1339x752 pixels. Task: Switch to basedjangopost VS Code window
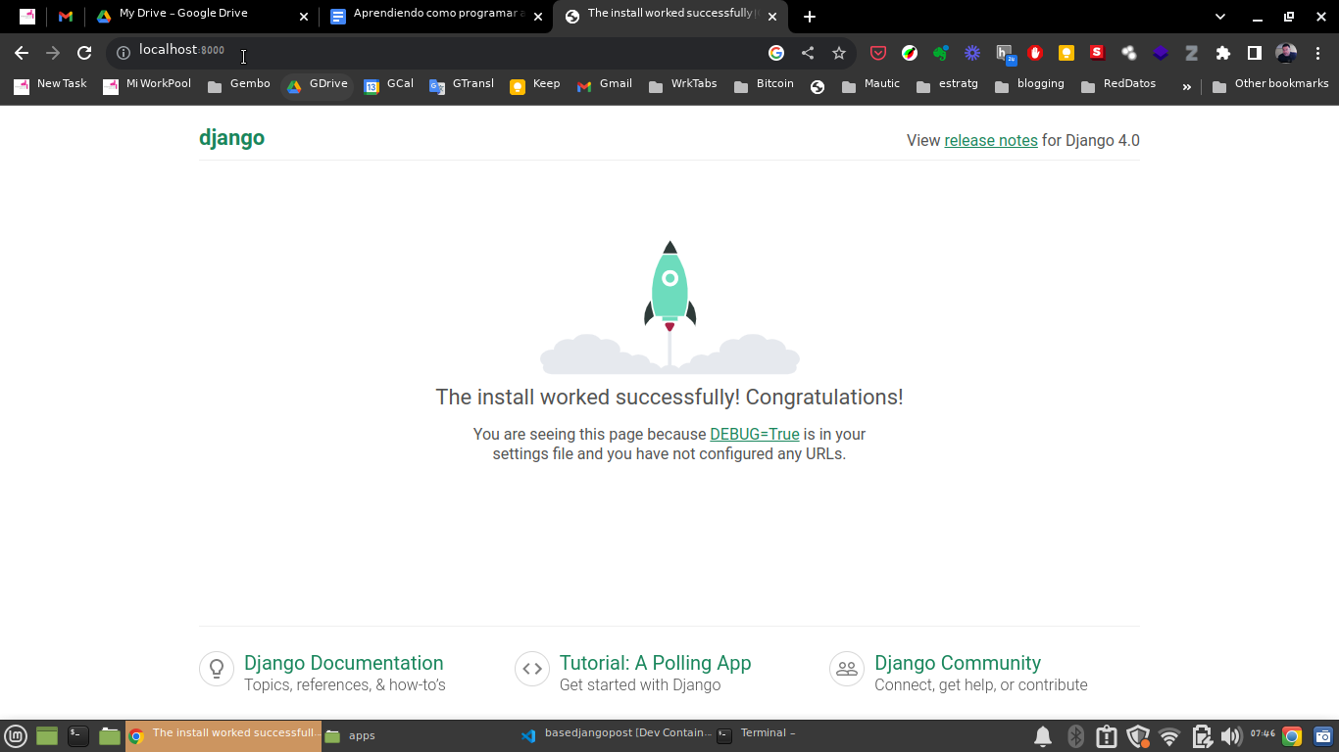617,735
